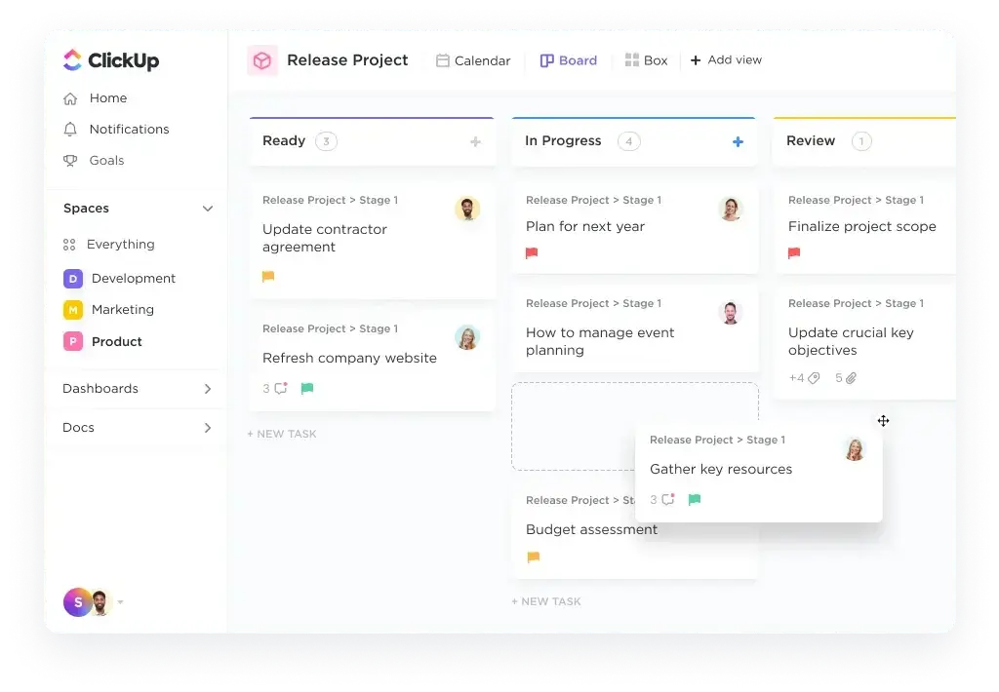Click the +4 tags icon on Update crucial key objectives
The image size is (999, 692).
tap(804, 378)
